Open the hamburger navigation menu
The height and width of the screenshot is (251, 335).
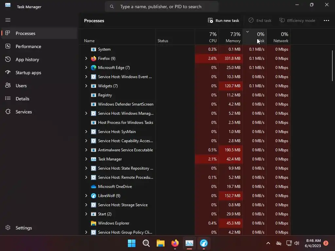click(8, 20)
